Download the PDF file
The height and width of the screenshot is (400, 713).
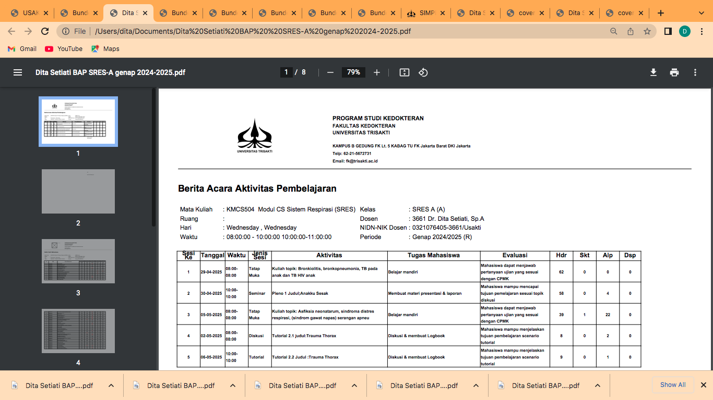pyautogui.click(x=653, y=72)
